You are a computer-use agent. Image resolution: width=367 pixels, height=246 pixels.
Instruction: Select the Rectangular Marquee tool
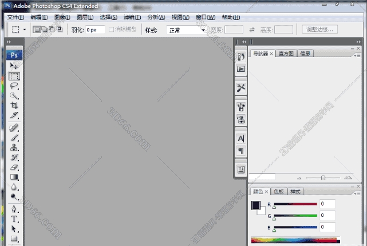click(14, 76)
